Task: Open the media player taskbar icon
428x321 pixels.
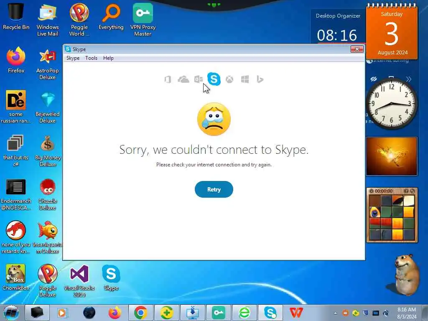Action: click(x=62, y=313)
